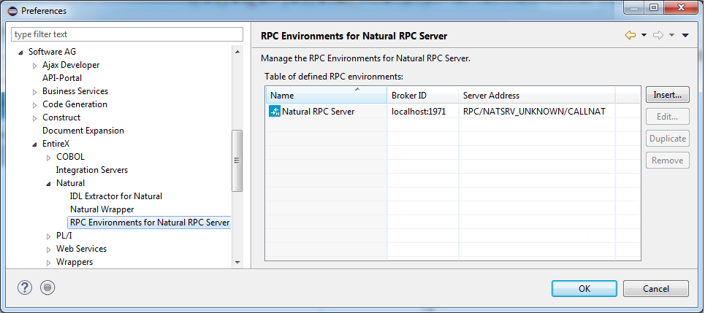This screenshot has height=313, width=705.
Task: Minimize the Preferences window
Action: 636,7
